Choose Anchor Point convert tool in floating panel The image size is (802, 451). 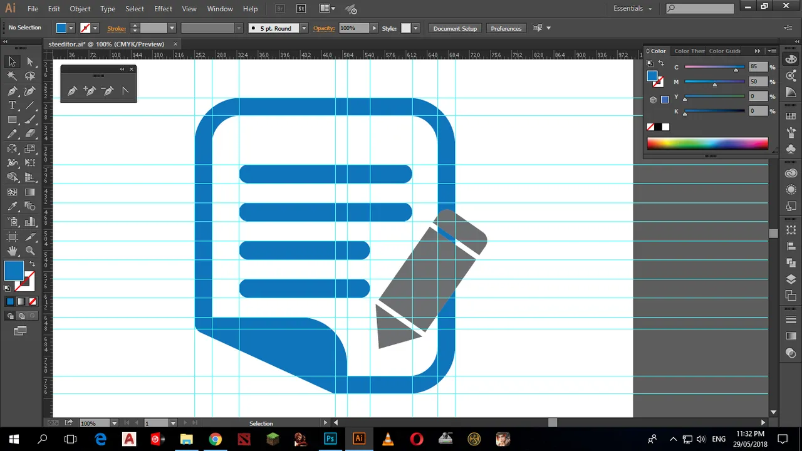pyautogui.click(x=125, y=91)
